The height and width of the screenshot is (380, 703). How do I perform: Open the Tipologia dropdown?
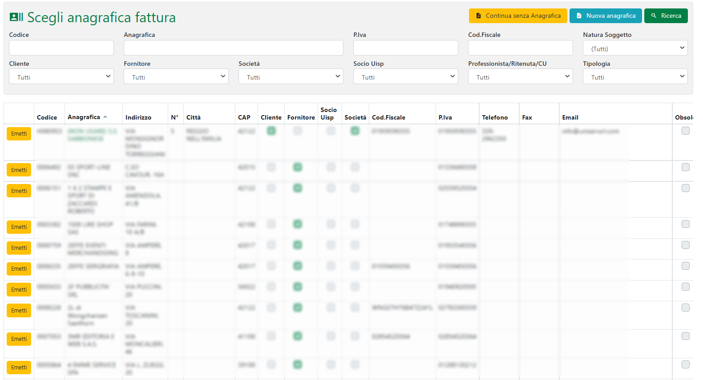pos(635,76)
